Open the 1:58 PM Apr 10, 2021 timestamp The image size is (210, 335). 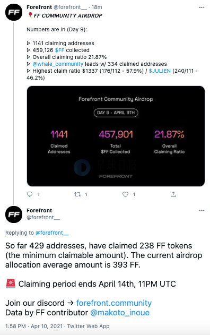(x=34, y=327)
